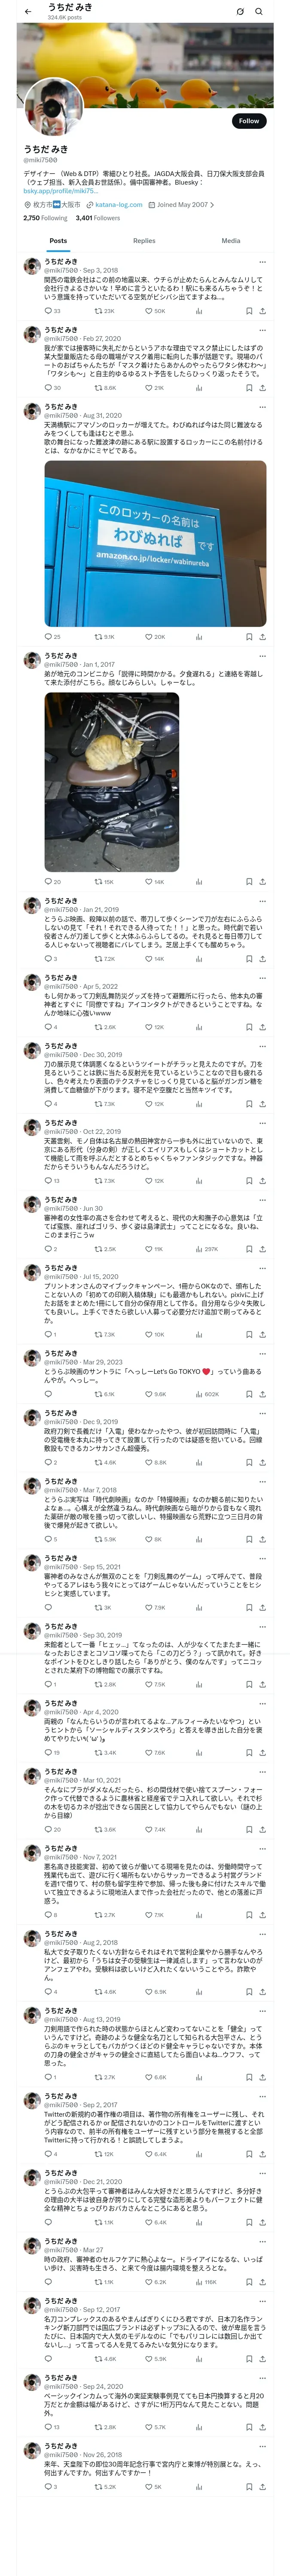This screenshot has width=290, height=2576.
Task: Click the Follow button
Action: coord(248,121)
